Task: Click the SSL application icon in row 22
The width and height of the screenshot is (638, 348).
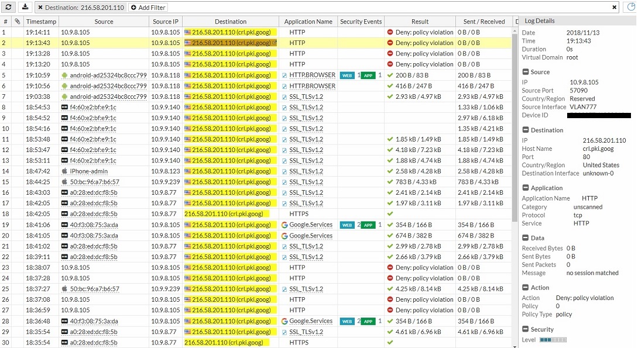Action: pos(285,257)
